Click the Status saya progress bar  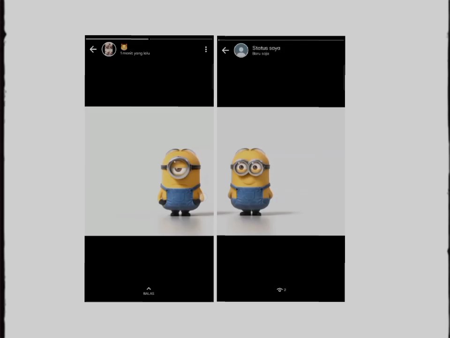pyautogui.click(x=280, y=40)
